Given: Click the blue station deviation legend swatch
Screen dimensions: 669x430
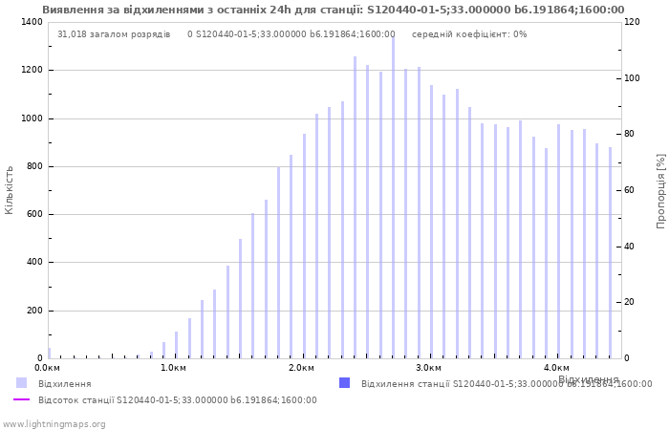Looking at the screenshot, I should (x=344, y=383).
